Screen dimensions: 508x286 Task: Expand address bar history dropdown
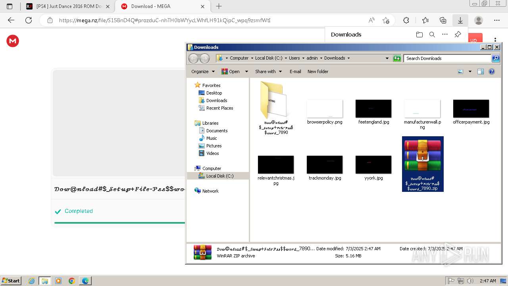pos(387,58)
